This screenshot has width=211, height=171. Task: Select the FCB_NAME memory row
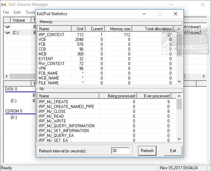tap(107, 73)
